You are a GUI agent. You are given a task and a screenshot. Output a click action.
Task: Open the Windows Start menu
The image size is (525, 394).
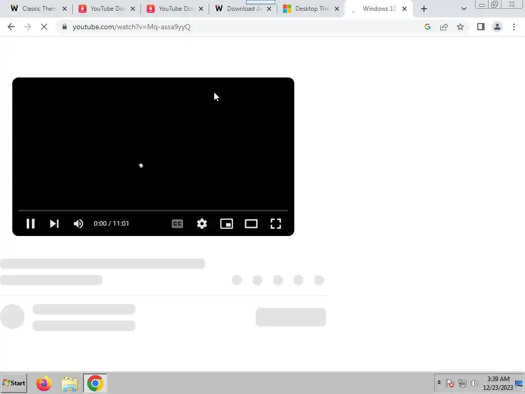(x=14, y=383)
